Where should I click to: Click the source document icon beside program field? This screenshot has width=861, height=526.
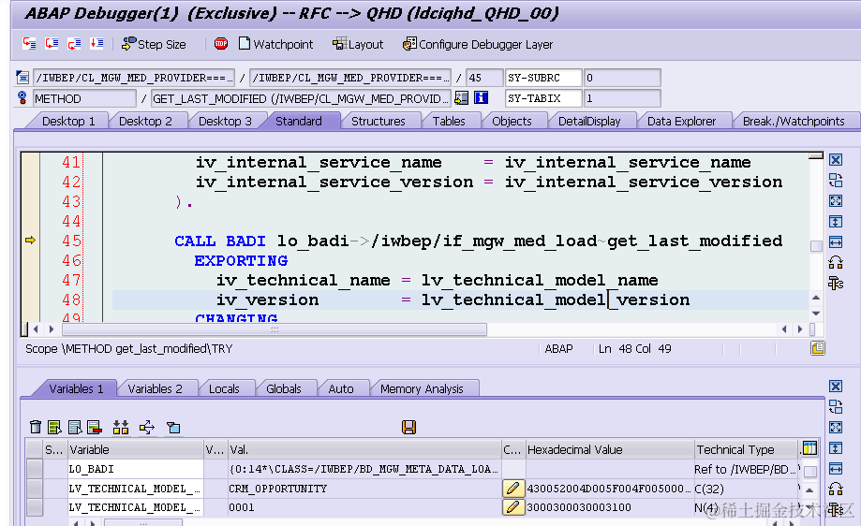(x=22, y=78)
